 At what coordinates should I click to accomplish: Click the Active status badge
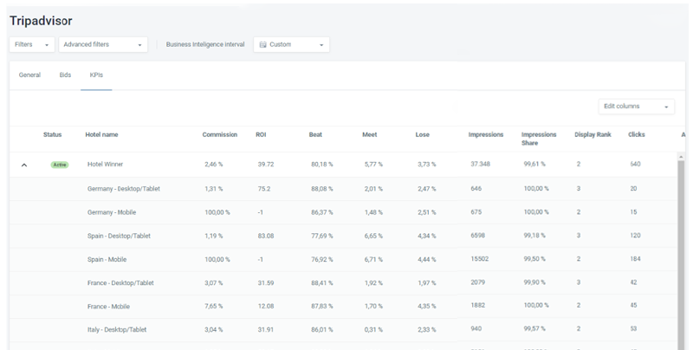60,165
